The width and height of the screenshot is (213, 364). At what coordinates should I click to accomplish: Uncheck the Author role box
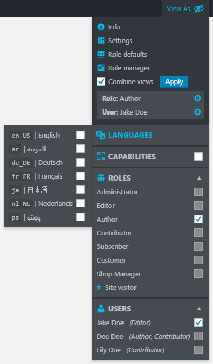198,219
